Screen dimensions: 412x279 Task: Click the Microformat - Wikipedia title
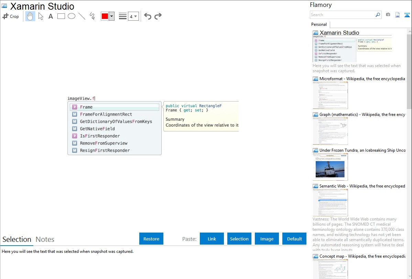362,79
